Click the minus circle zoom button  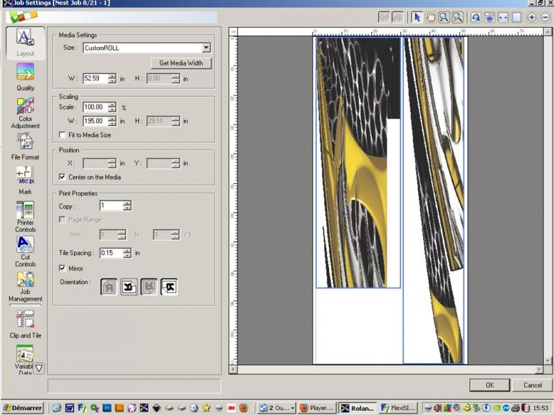[x=545, y=17]
